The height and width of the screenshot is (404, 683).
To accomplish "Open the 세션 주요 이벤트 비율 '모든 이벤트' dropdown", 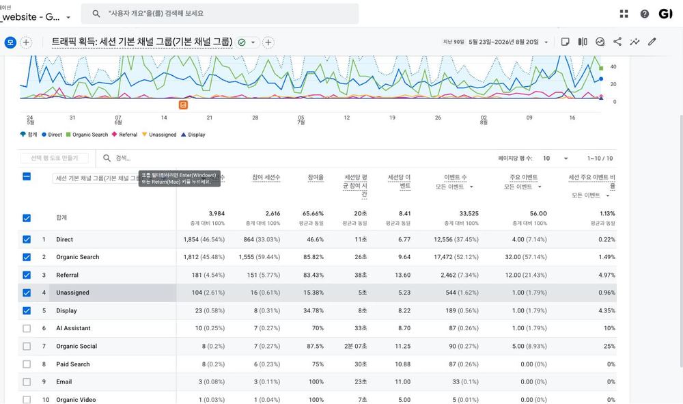I will 591,196.
